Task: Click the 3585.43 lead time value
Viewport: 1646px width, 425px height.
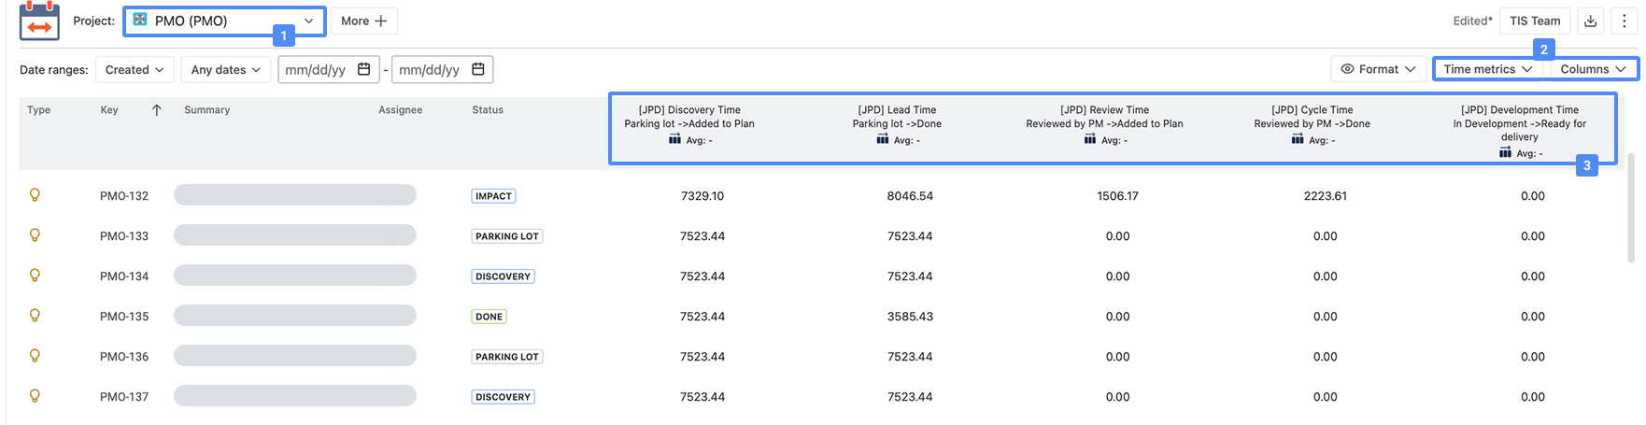Action: click(x=910, y=317)
